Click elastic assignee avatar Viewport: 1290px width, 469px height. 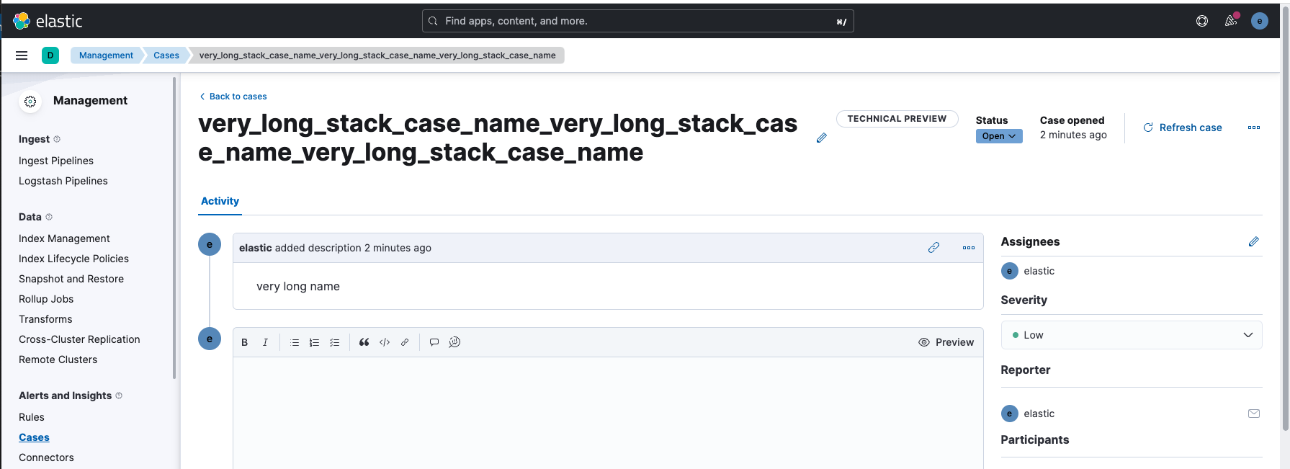coord(1010,271)
